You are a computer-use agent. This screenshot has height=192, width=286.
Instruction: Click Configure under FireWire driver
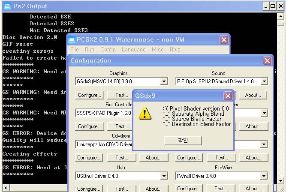189,189
